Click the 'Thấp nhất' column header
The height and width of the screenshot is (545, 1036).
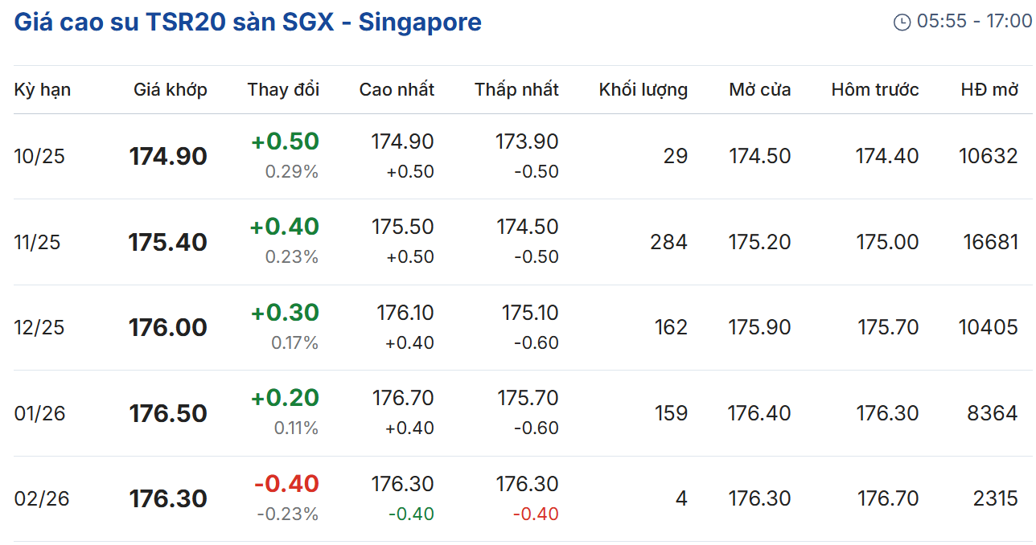(x=516, y=89)
